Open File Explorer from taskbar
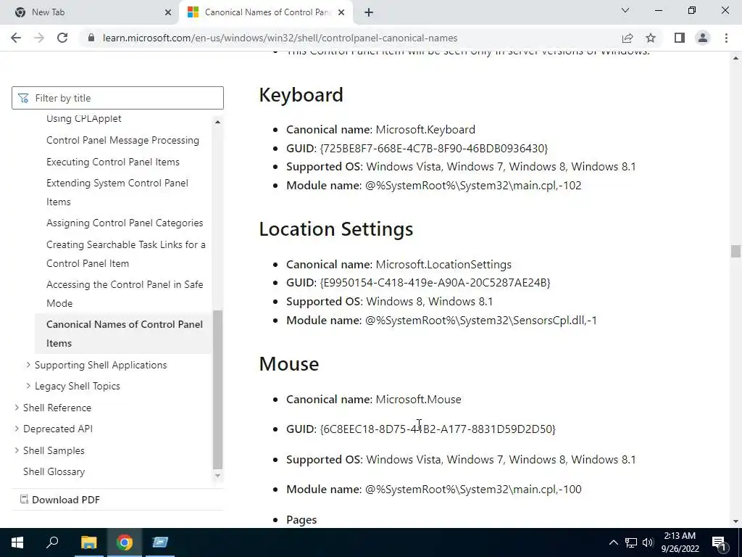 pos(88,542)
